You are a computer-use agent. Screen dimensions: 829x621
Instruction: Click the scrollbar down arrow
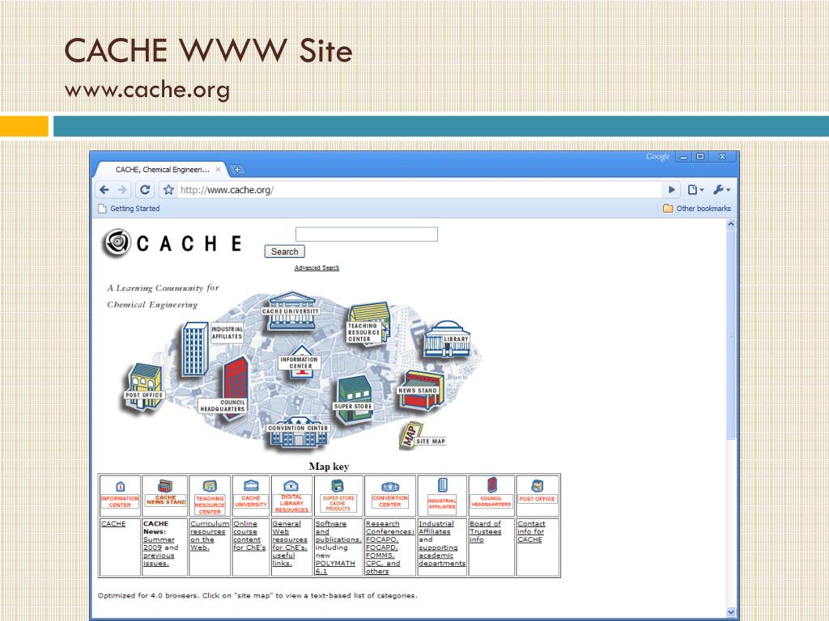731,612
